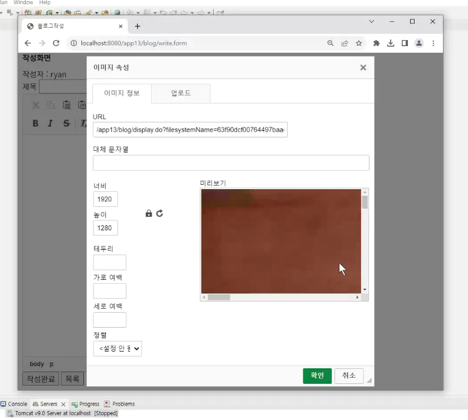
Task: Bookmark this page with the star icon
Action: tap(359, 43)
